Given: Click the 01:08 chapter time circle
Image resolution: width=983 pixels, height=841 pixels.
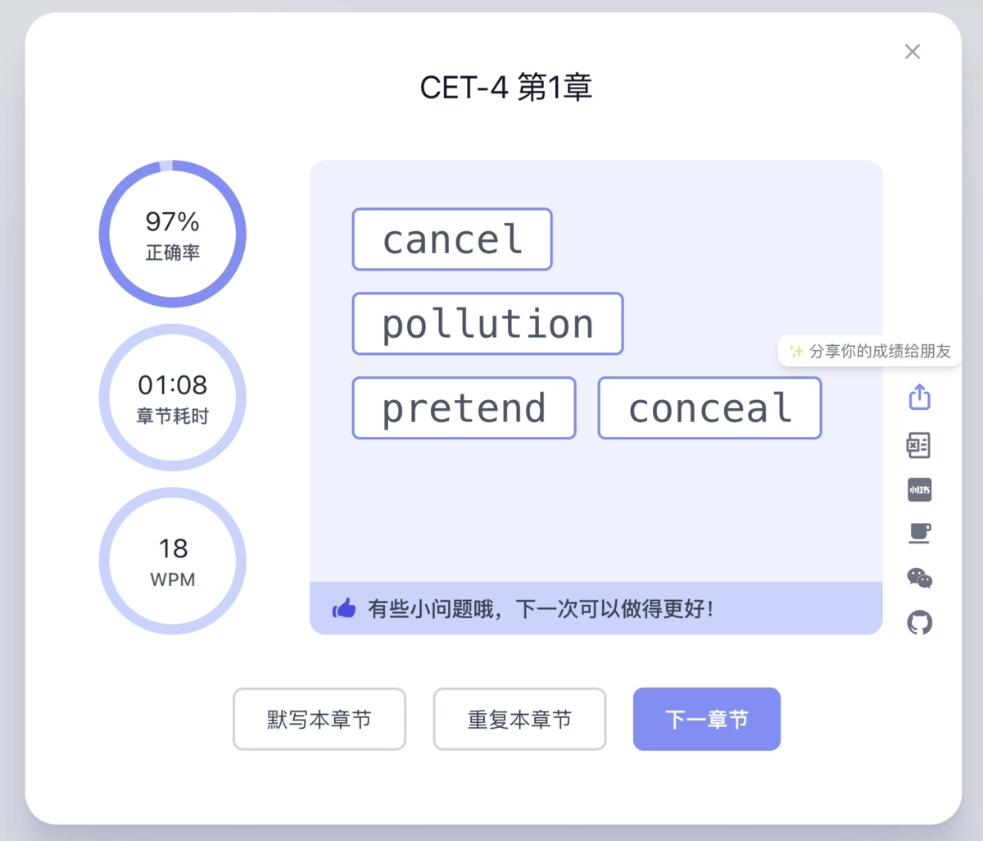Looking at the screenshot, I should (x=172, y=397).
